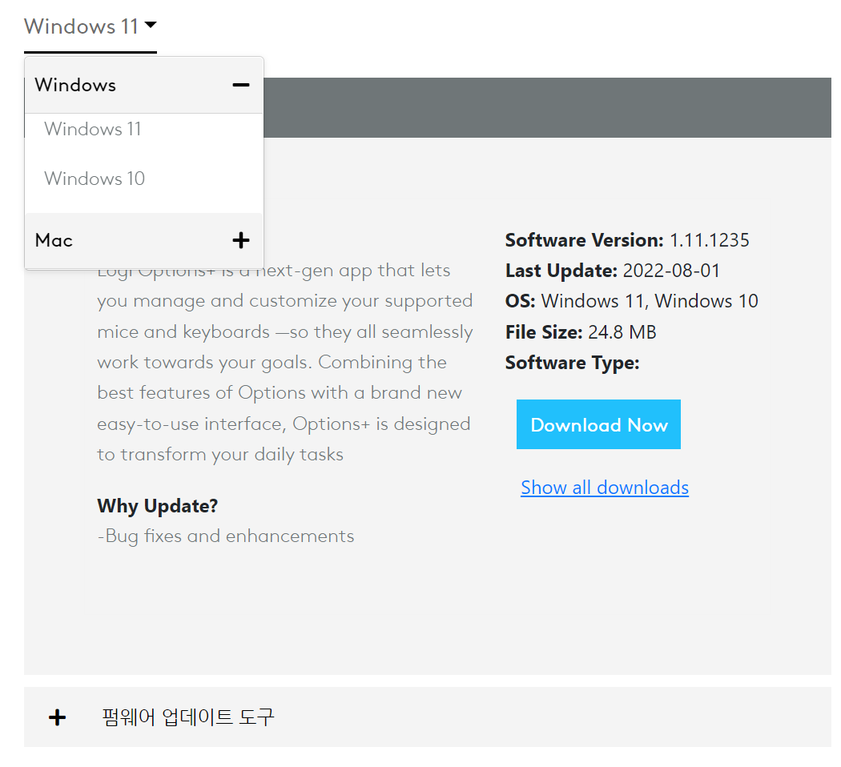Click the Why Update? heading
The height and width of the screenshot is (767, 841).
pyautogui.click(x=158, y=506)
